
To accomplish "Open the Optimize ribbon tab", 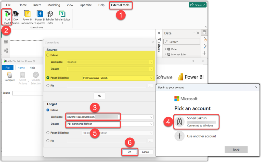I will coord(86,5).
